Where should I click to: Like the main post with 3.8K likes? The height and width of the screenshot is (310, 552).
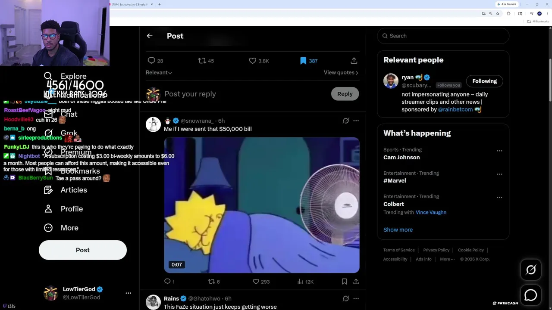point(259,61)
